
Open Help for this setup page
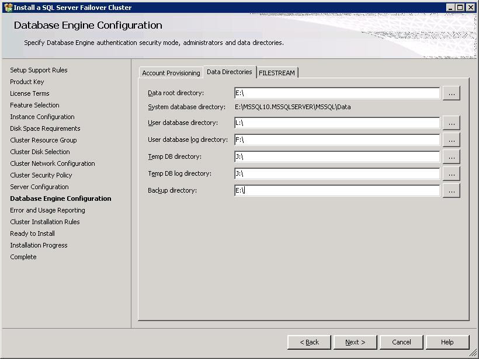tap(447, 342)
